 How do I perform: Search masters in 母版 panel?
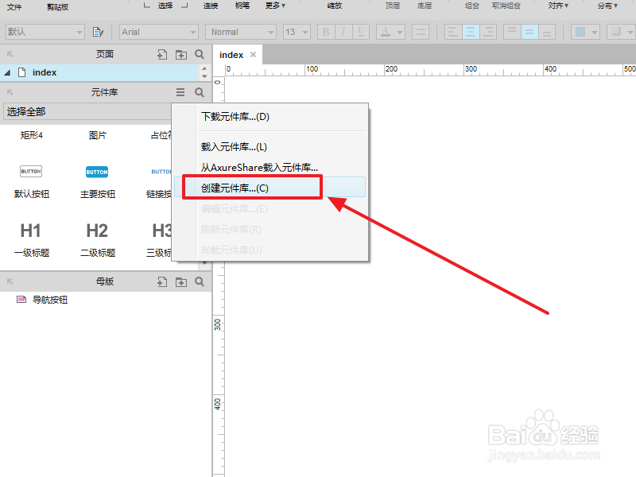[x=200, y=281]
